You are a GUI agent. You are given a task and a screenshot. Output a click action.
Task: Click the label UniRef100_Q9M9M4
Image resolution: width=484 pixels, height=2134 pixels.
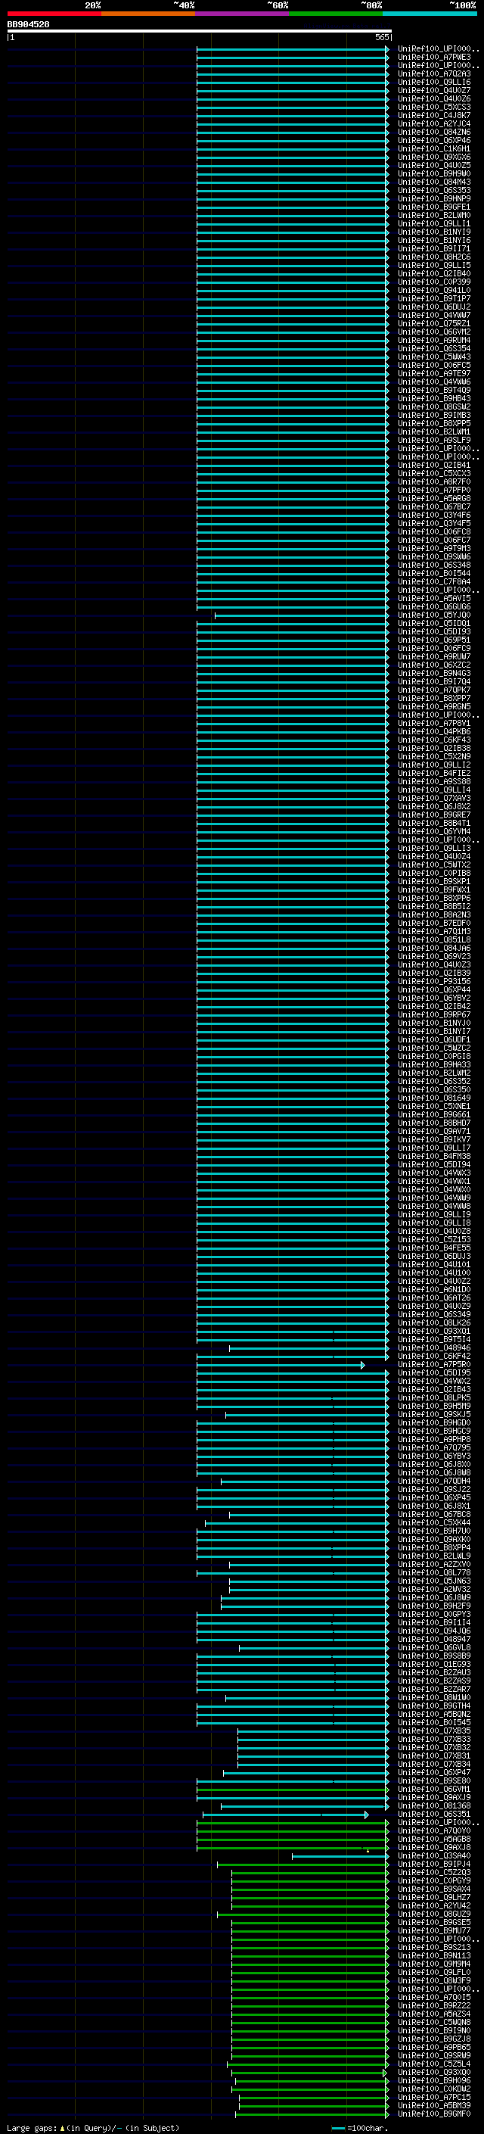pyautogui.click(x=434, y=1964)
